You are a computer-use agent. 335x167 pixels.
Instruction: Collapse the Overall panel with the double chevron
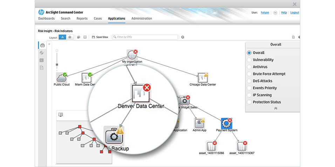point(275,108)
